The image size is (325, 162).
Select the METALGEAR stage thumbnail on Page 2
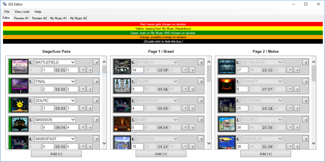pos(227,67)
